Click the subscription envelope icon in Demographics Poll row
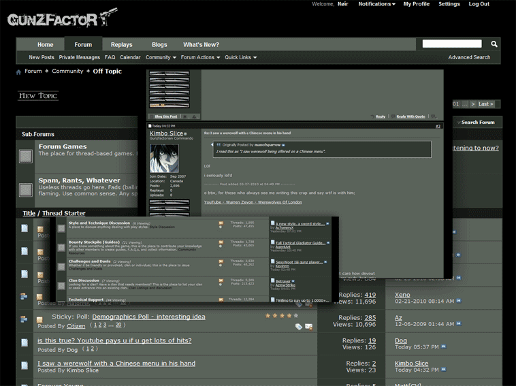The image size is (516, 386). point(308,327)
